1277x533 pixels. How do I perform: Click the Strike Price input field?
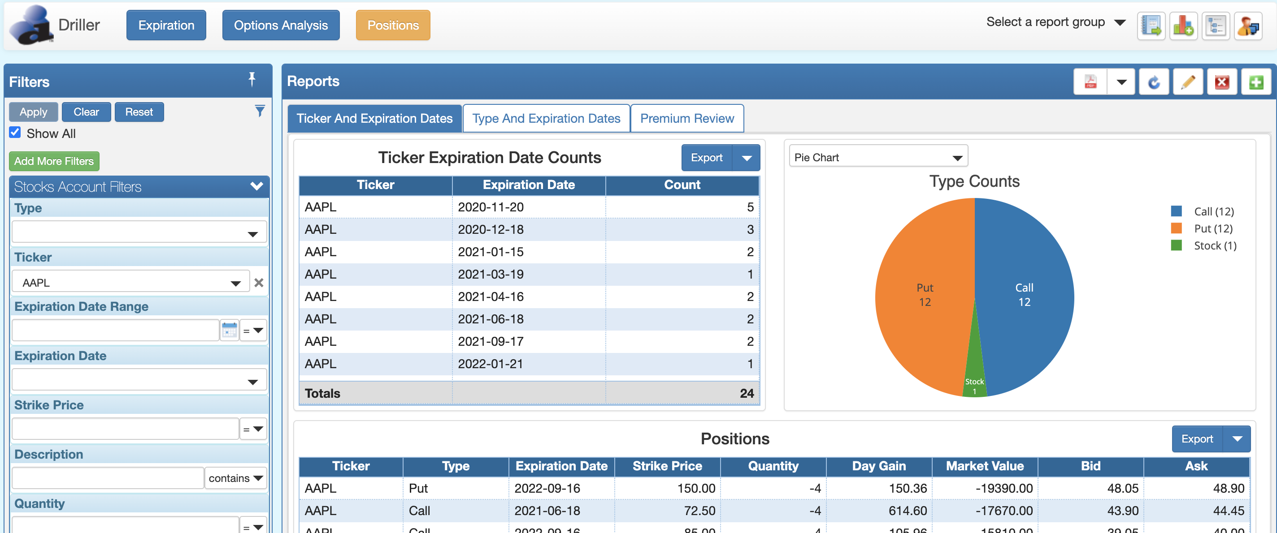point(126,429)
